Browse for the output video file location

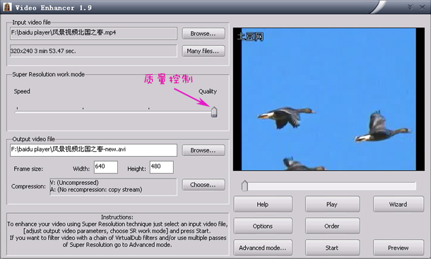(x=203, y=150)
